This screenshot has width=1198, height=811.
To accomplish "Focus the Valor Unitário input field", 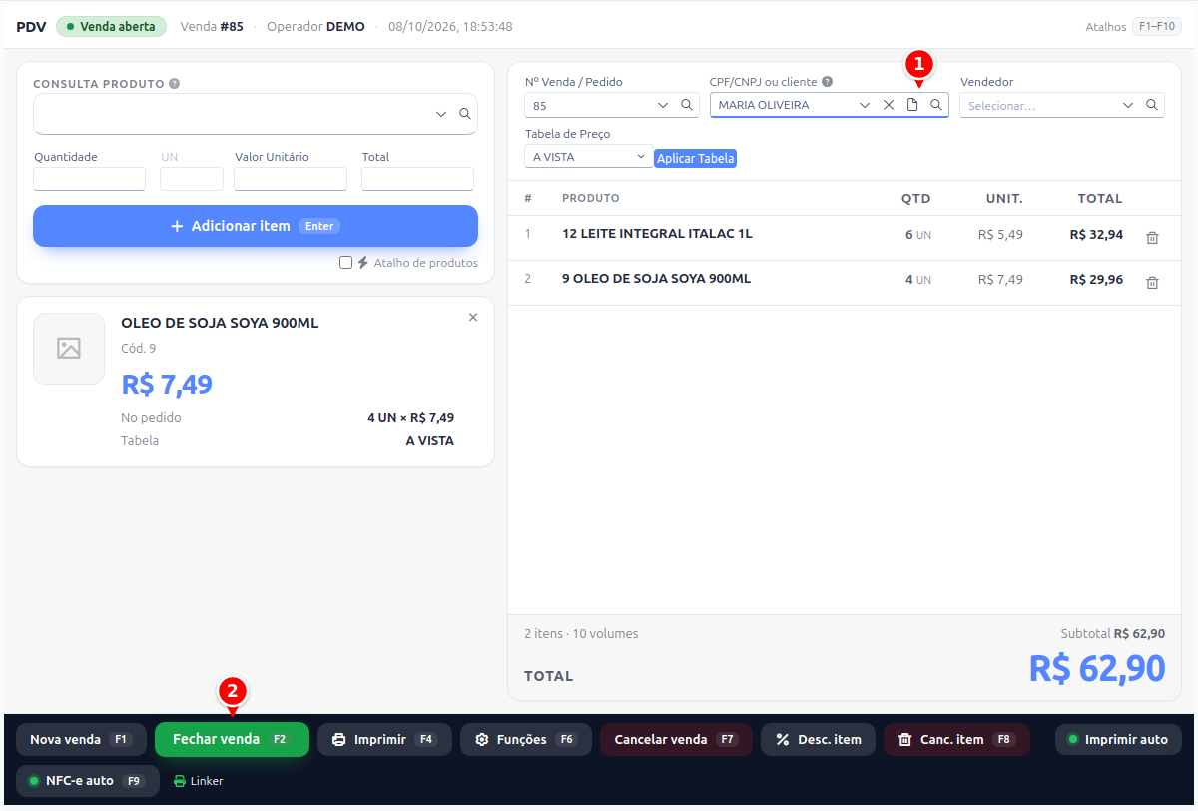I will tap(291, 179).
